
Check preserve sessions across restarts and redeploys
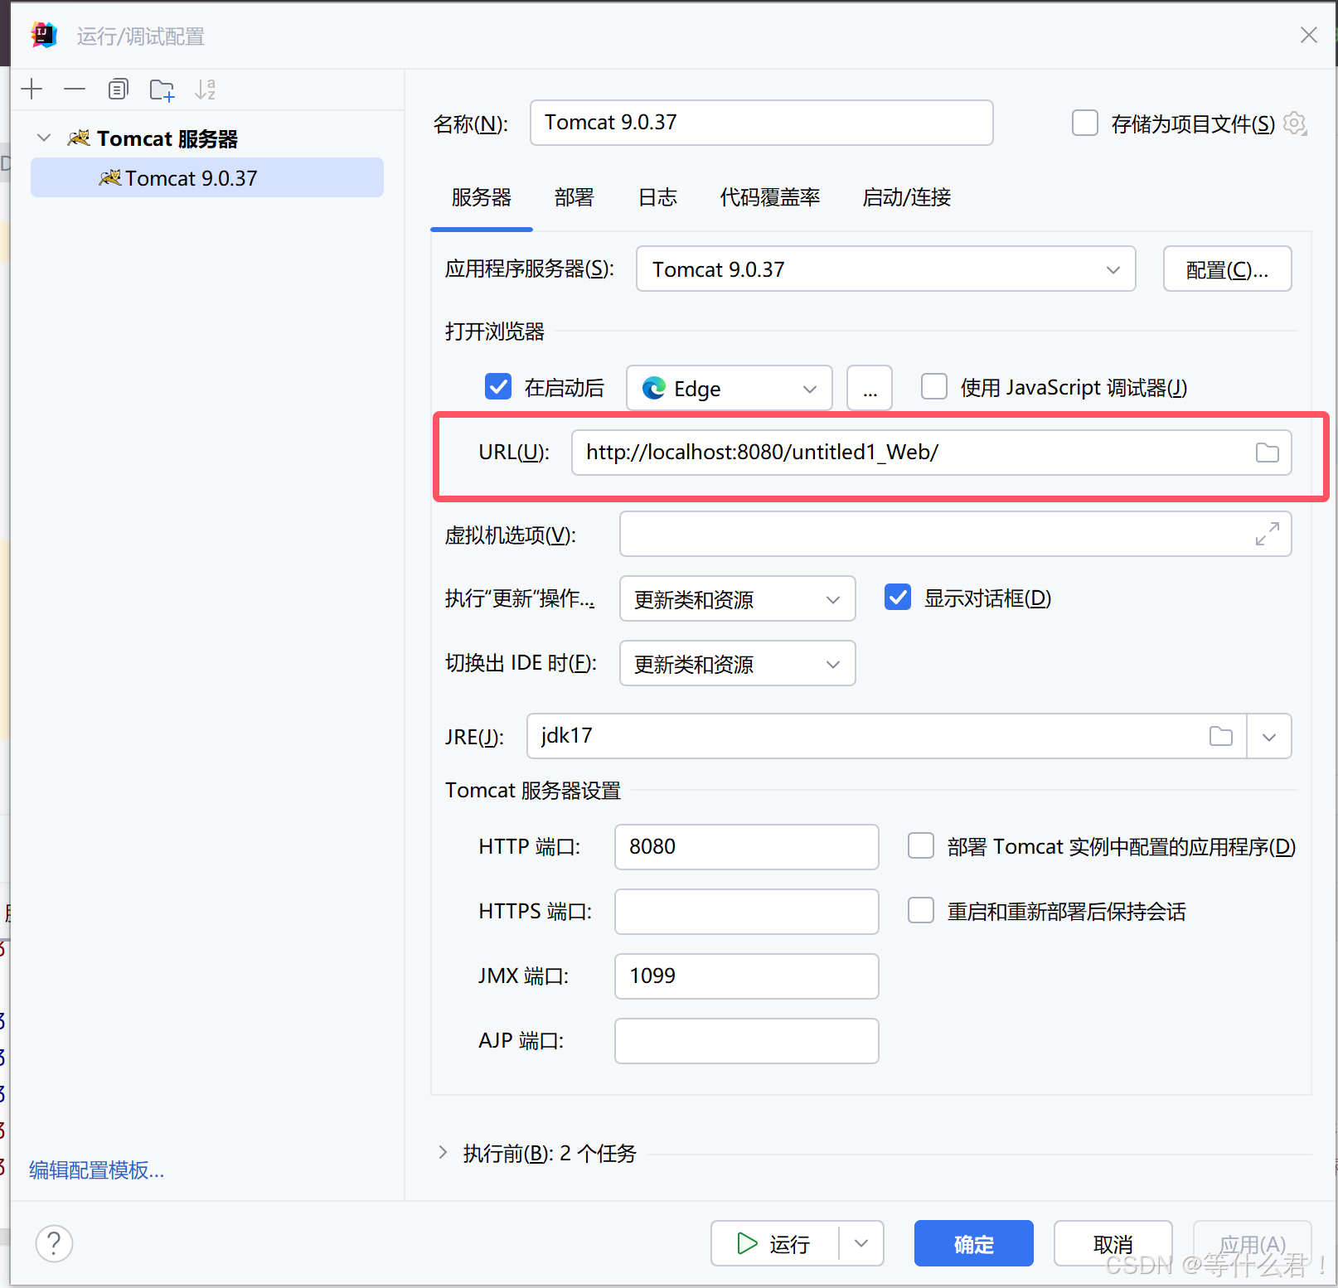pyautogui.click(x=921, y=910)
